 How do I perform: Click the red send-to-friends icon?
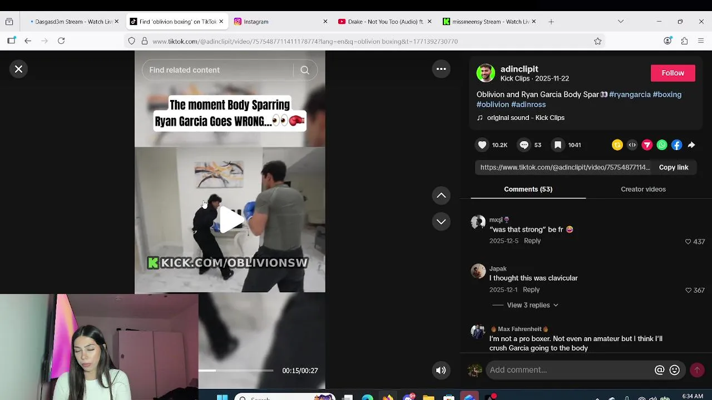click(x=647, y=145)
